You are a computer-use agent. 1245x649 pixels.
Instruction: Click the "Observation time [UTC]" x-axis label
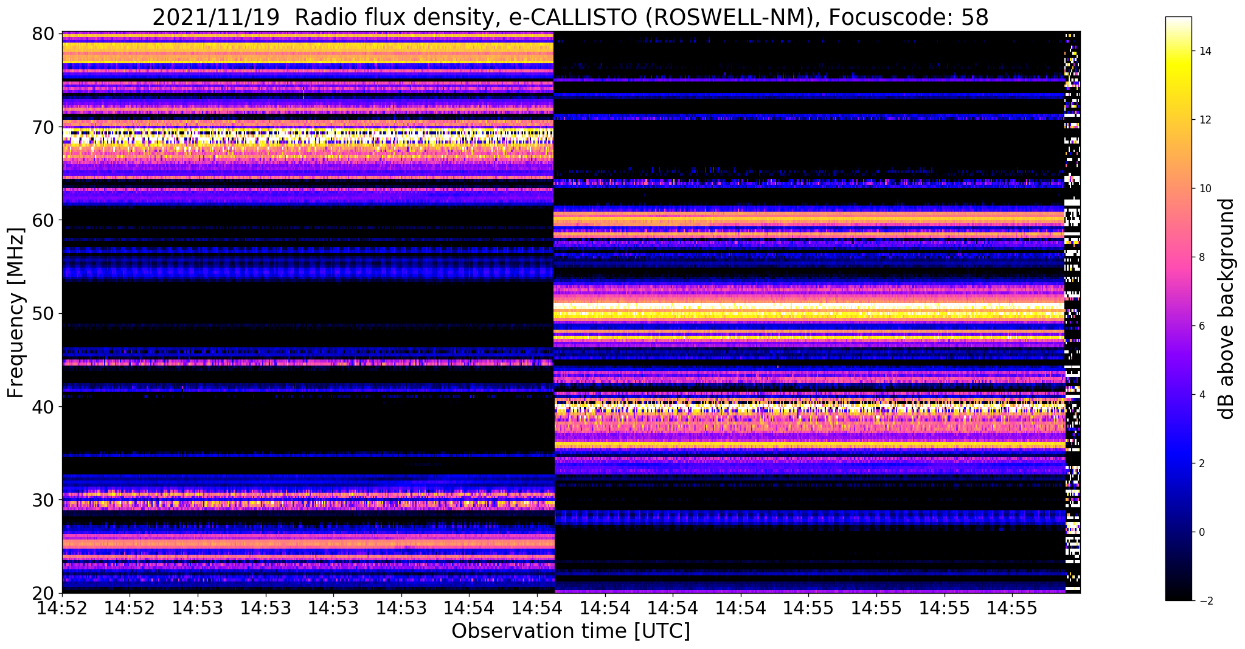tap(570, 631)
